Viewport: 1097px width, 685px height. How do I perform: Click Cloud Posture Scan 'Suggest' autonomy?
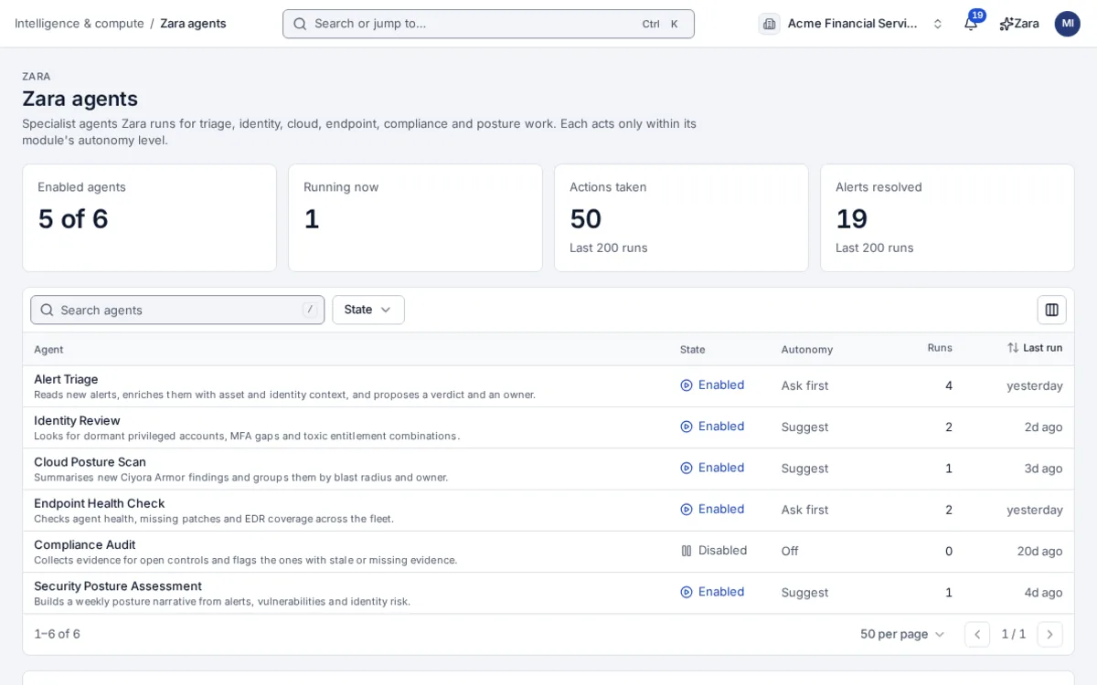pos(804,469)
